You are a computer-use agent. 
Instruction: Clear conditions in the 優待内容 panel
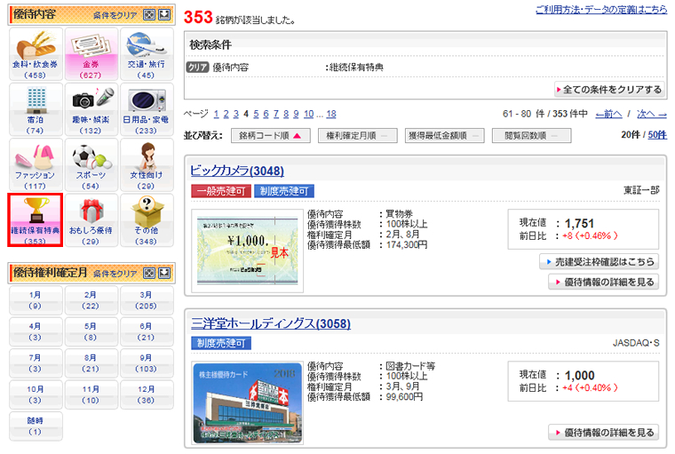pos(115,15)
